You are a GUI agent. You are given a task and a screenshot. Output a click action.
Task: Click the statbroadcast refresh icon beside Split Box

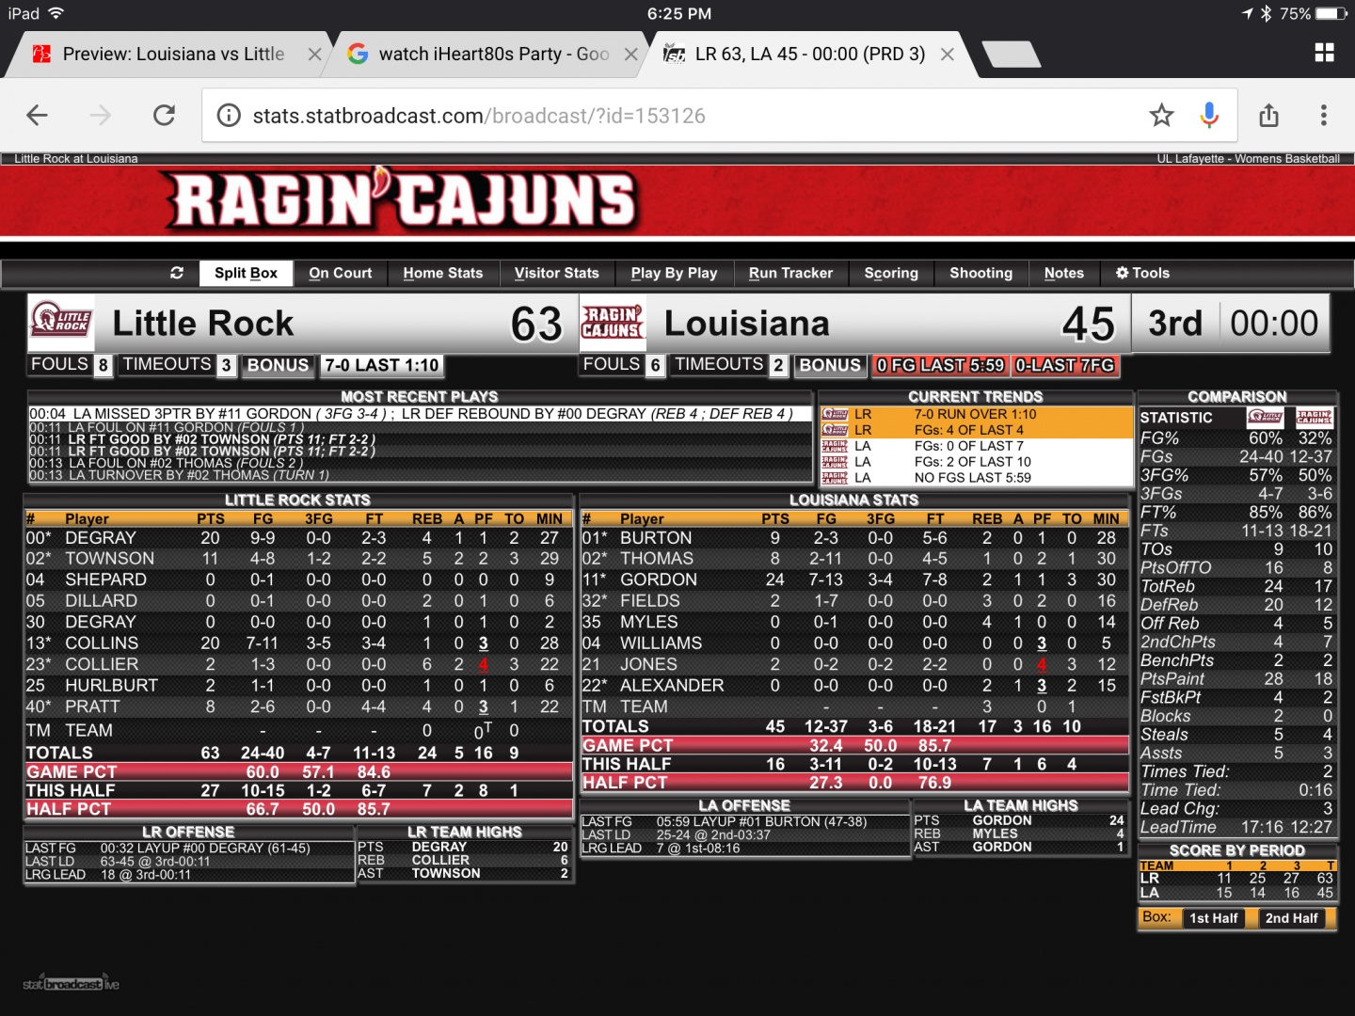pyautogui.click(x=177, y=273)
